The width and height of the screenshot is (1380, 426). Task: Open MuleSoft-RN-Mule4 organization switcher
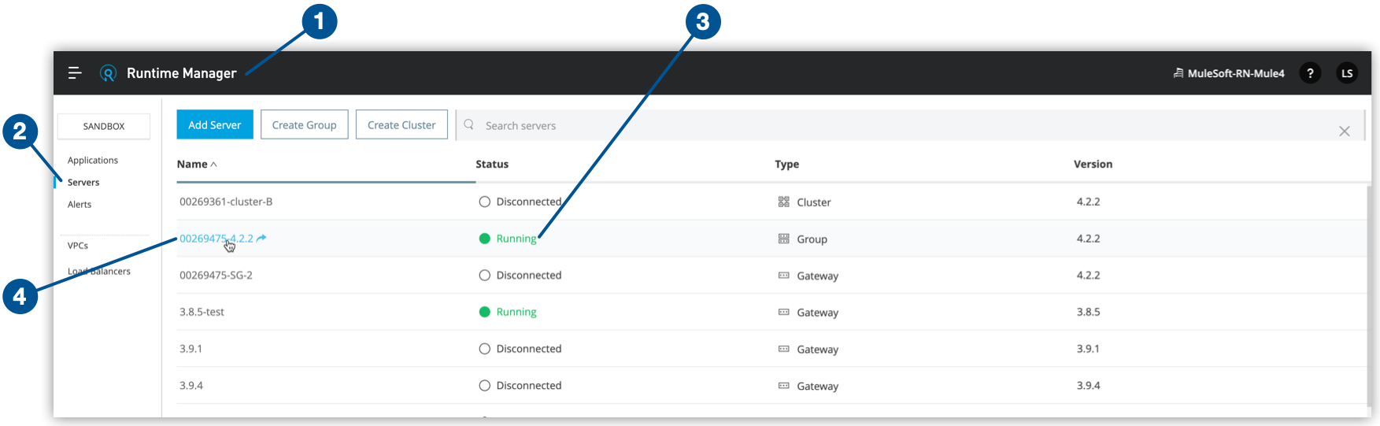1229,73
